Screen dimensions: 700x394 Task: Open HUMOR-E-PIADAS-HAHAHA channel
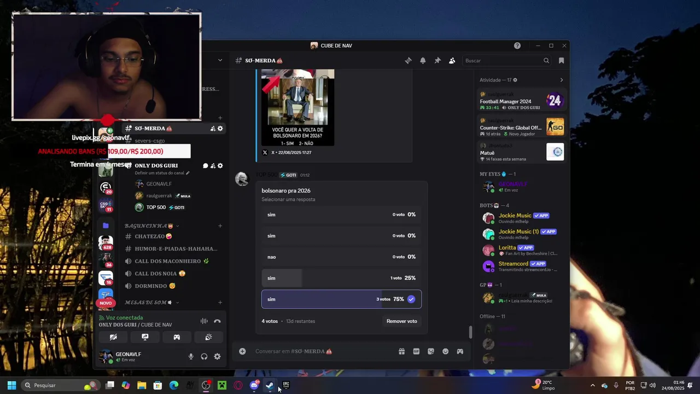172,249
